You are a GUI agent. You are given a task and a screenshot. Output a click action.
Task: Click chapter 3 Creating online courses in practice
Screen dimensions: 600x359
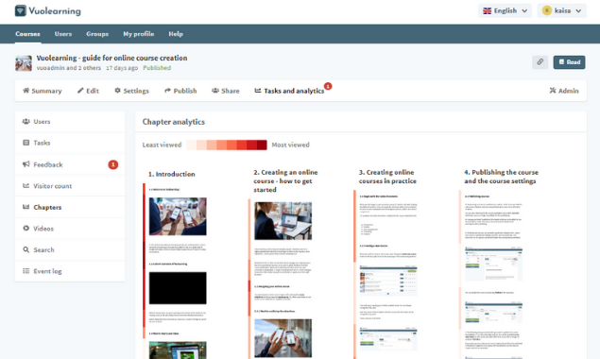coord(387,177)
